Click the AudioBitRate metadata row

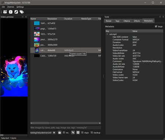(134, 67)
